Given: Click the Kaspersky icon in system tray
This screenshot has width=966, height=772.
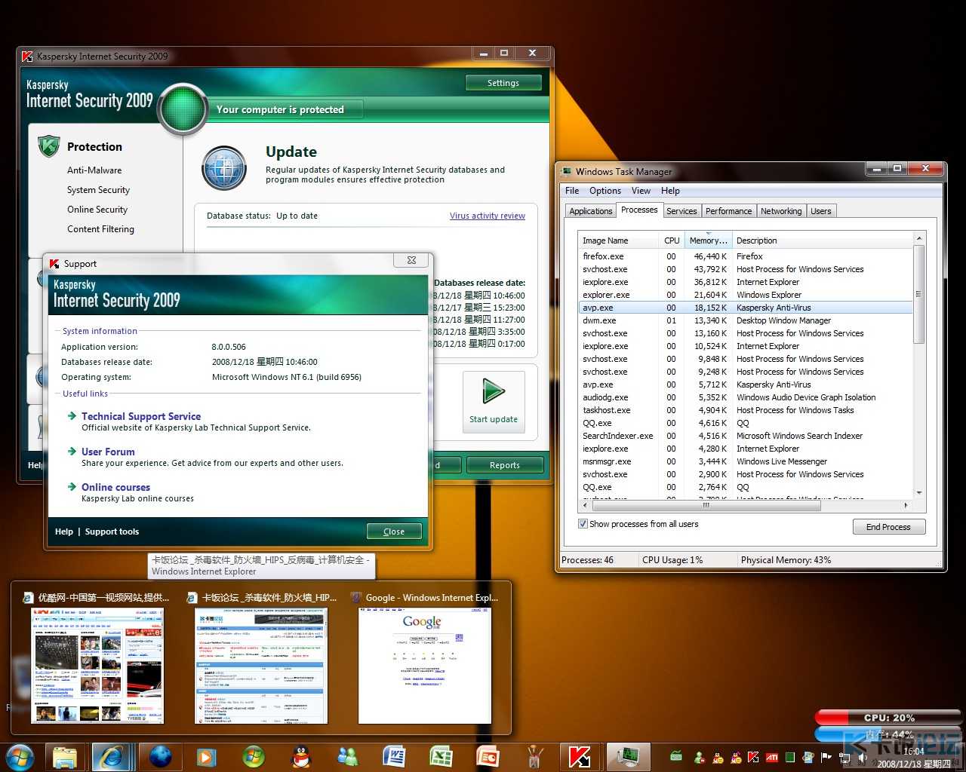Looking at the screenshot, I should (753, 757).
